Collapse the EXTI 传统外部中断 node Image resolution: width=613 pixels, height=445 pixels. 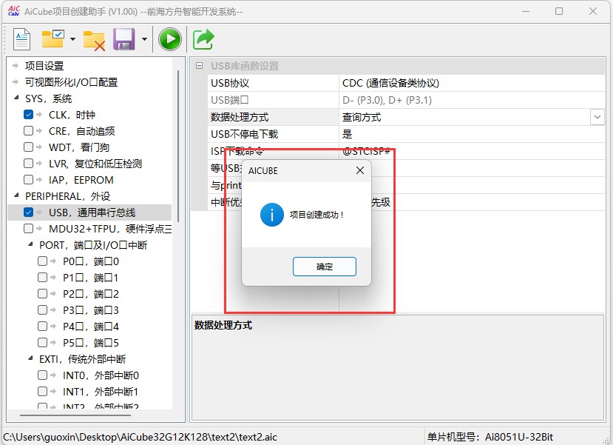[x=30, y=358]
